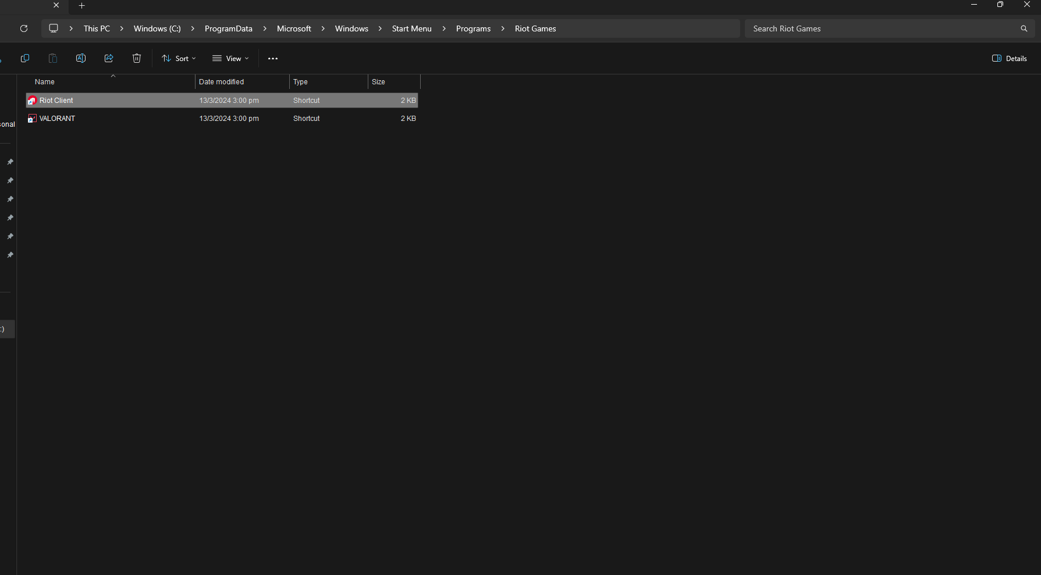The image size is (1041, 575).
Task: Expand chevron after Microsoft breadcrumb
Action: point(323,28)
